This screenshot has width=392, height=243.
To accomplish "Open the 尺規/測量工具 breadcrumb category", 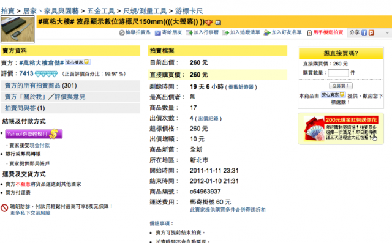I will click(x=145, y=11).
